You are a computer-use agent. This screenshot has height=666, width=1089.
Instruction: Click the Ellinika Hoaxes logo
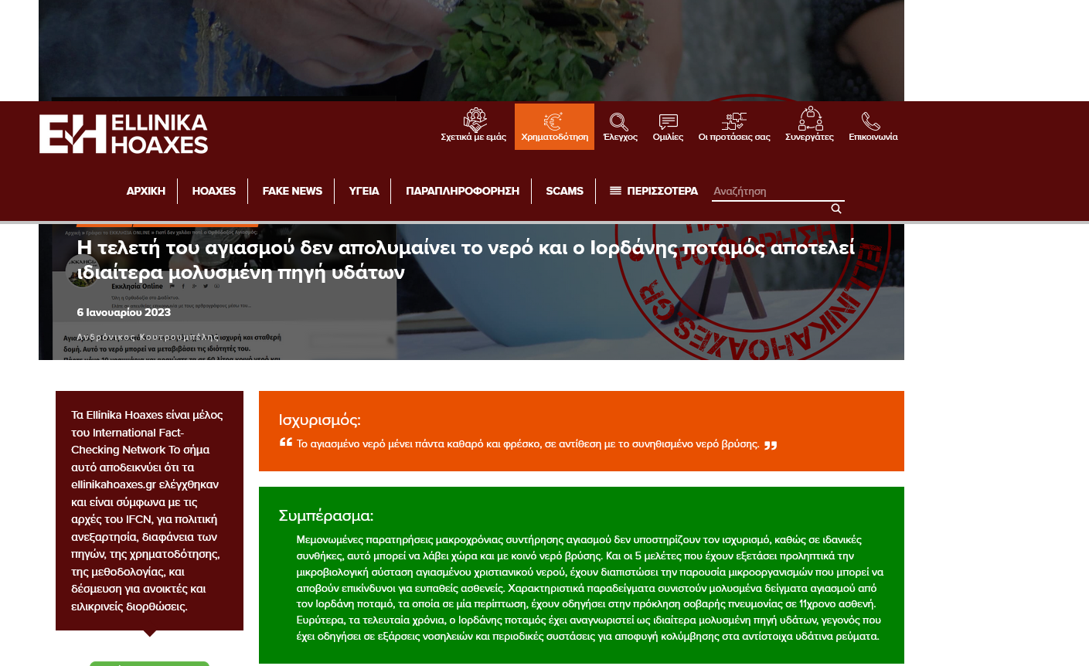124,134
